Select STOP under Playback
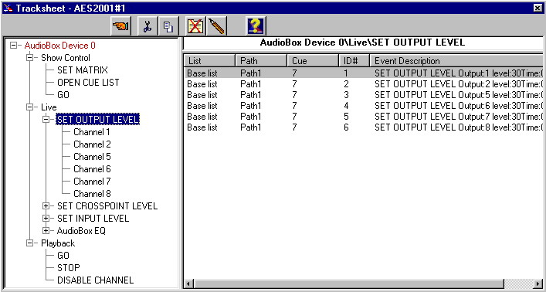Viewport: 546px width, 292px height. click(x=69, y=267)
